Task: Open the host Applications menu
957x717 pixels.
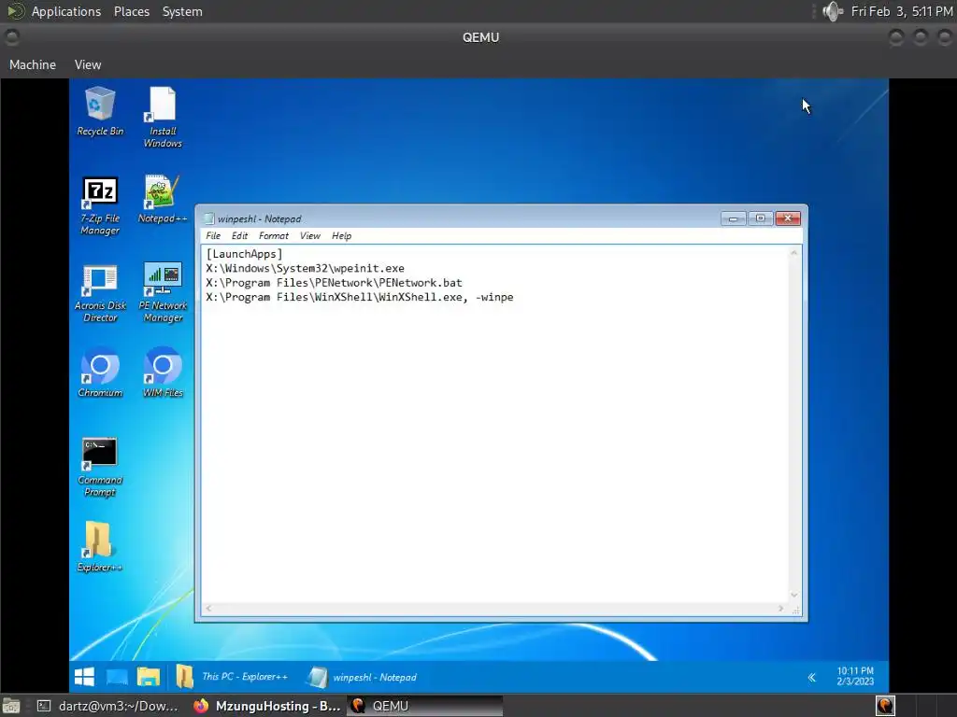Action: point(66,11)
